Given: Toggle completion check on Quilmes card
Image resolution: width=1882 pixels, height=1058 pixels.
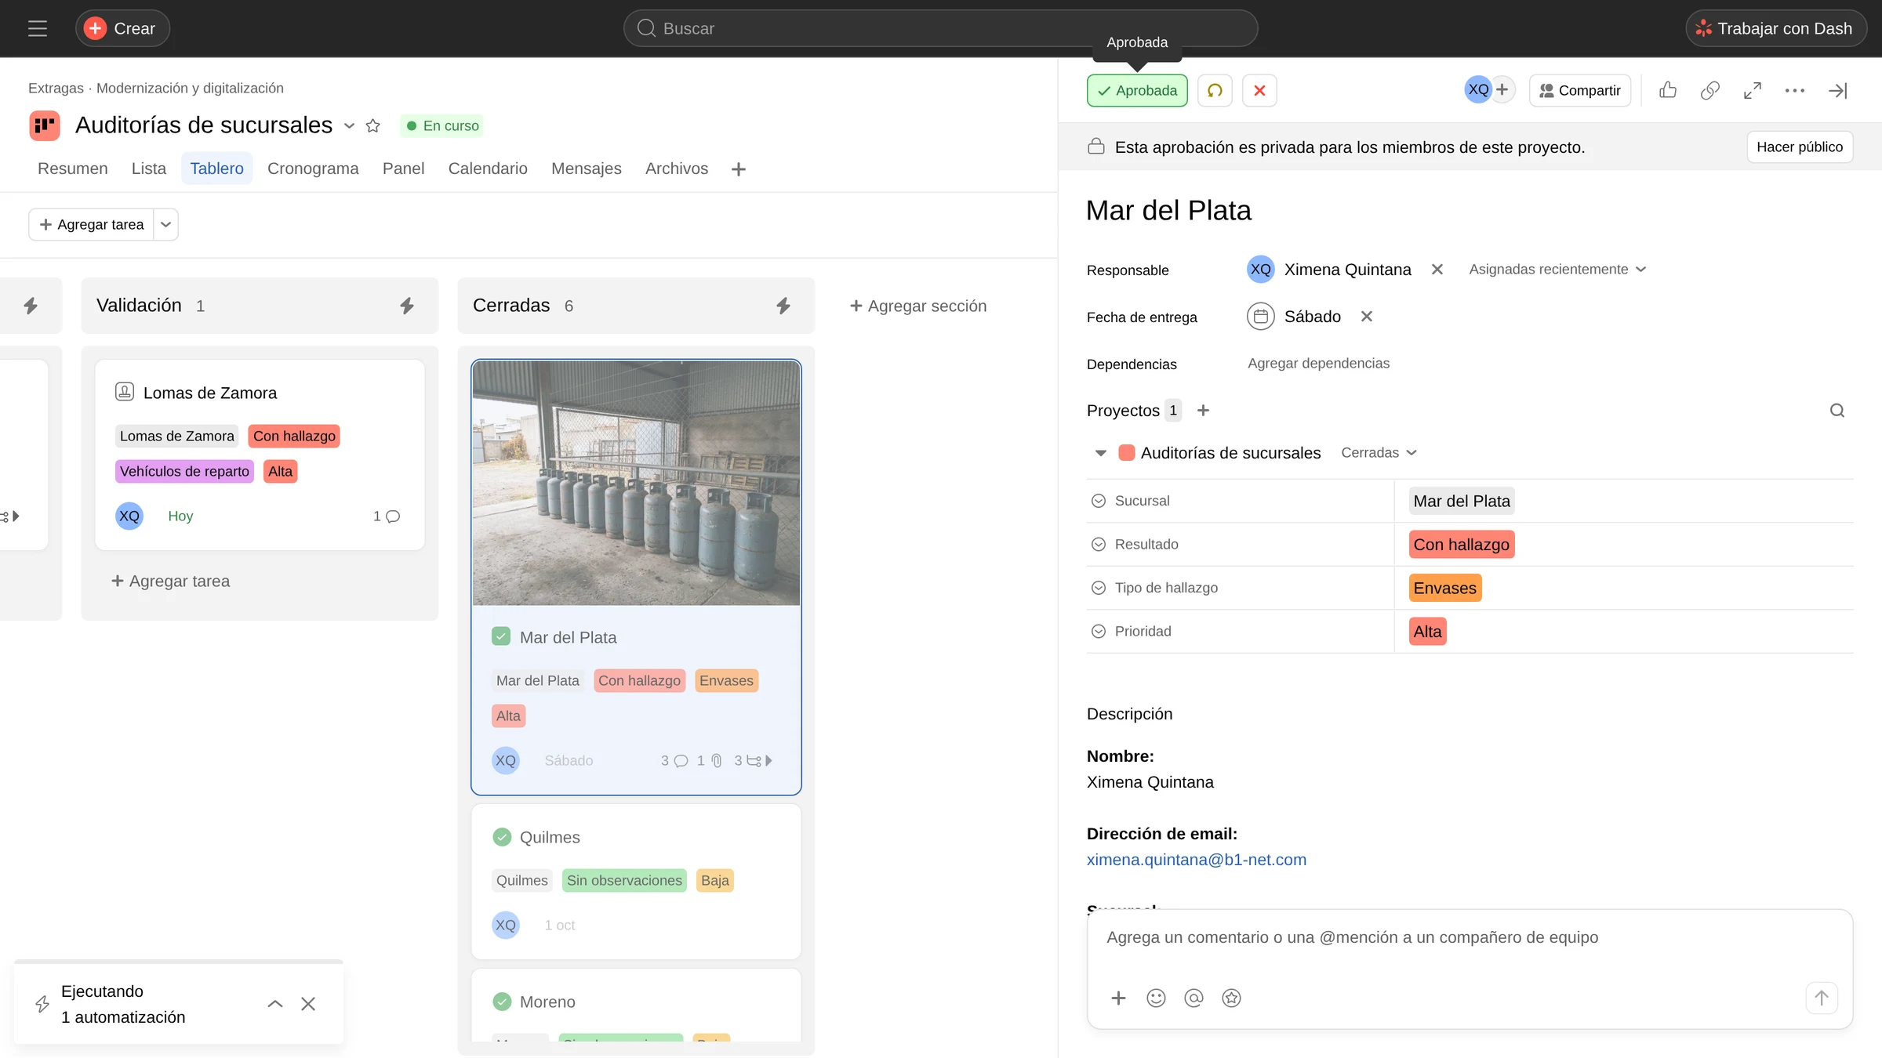Looking at the screenshot, I should click(502, 837).
